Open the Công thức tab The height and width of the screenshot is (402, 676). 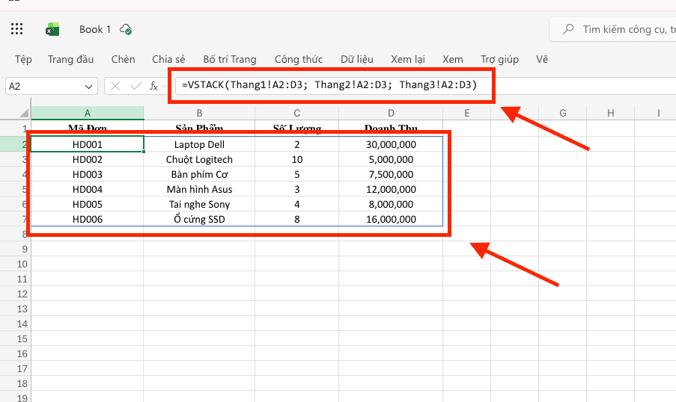(x=299, y=59)
